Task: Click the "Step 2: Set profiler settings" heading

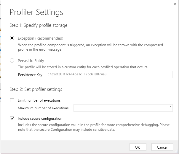Action: 36,89
